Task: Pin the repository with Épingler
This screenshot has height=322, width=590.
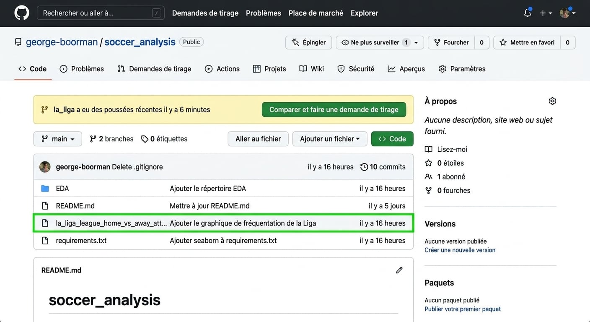Action: pyautogui.click(x=309, y=42)
